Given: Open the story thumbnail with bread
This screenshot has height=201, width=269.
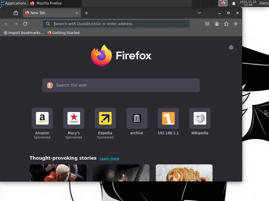Looking at the screenshot, I should click(x=184, y=173).
